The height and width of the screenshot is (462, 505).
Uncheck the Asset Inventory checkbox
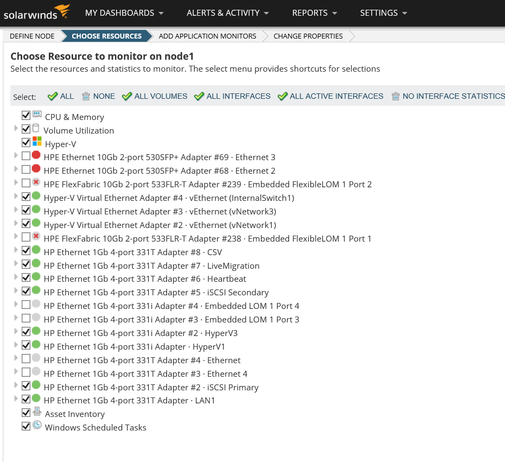26,413
